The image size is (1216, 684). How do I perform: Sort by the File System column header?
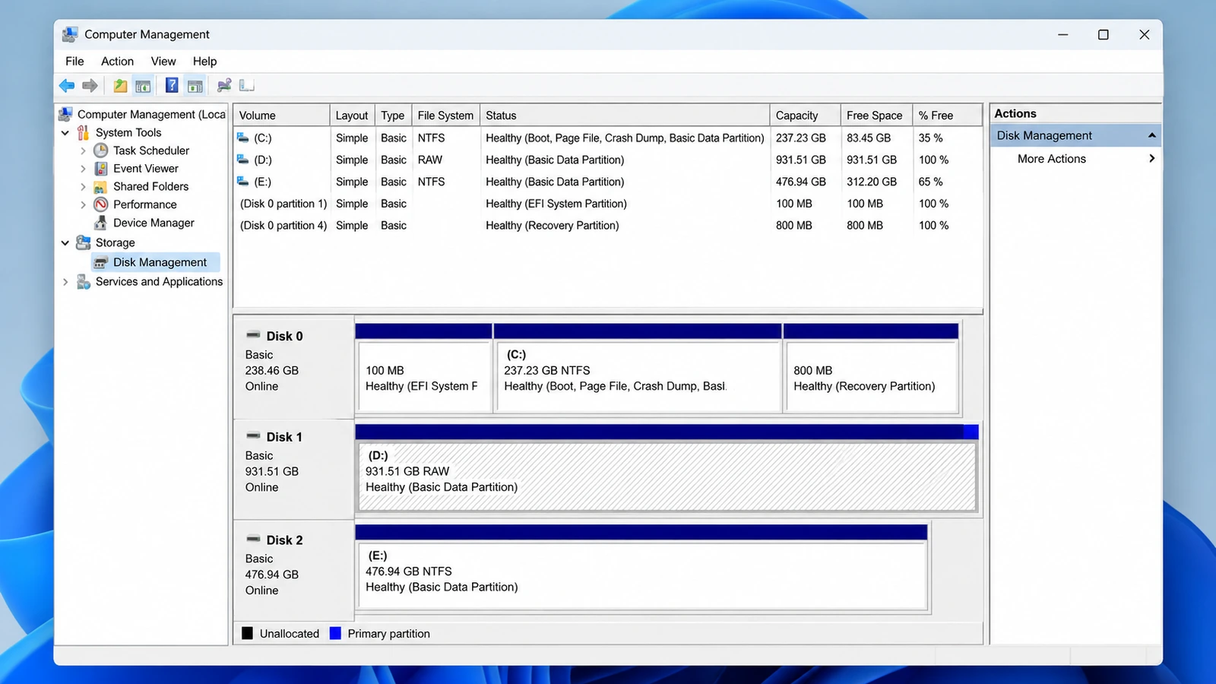click(445, 116)
